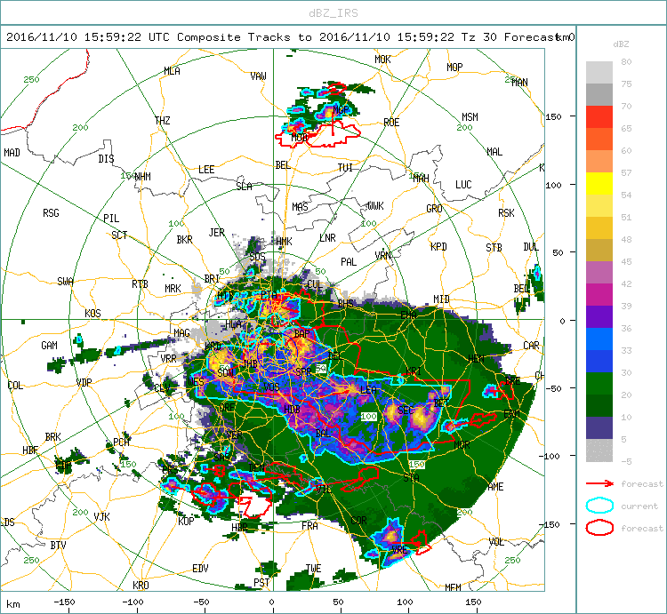Screen dimensions: 667x614
Task: Pick the light blue 33-36 dBZ swatch
Action: click(599, 339)
